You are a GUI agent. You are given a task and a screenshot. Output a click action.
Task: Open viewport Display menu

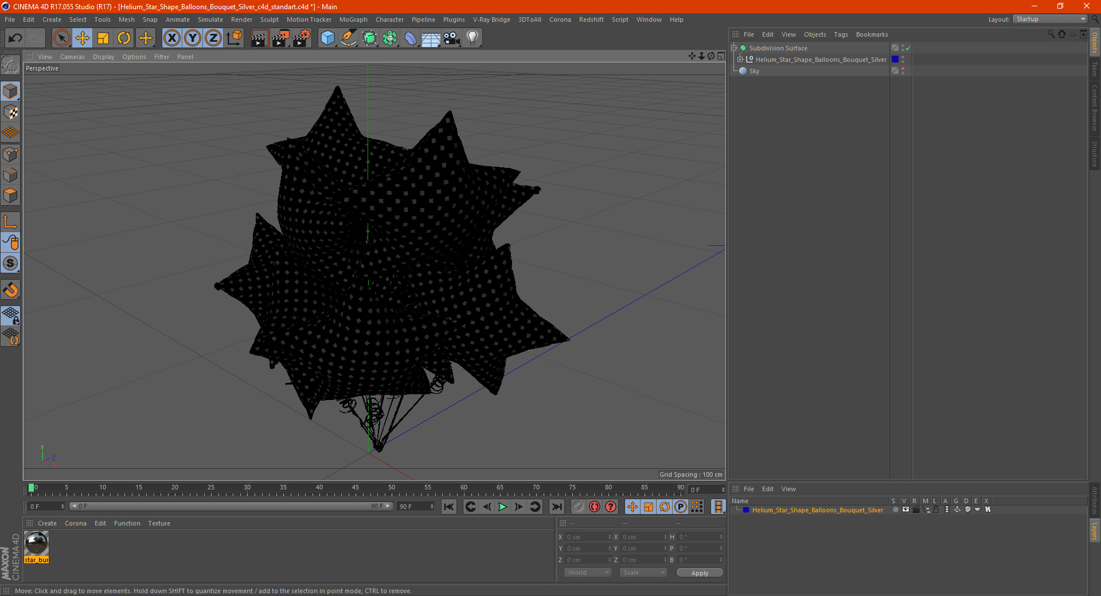[103, 57]
